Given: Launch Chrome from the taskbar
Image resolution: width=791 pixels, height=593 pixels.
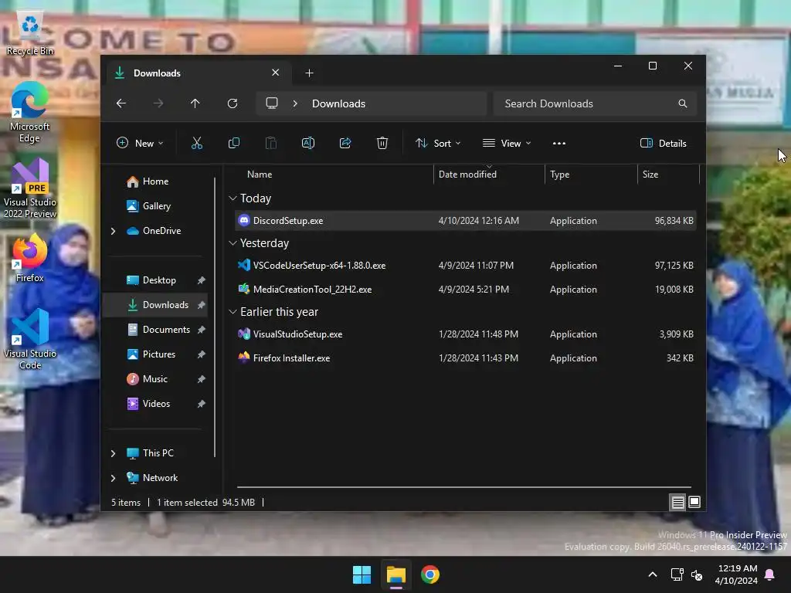Looking at the screenshot, I should click(x=430, y=574).
